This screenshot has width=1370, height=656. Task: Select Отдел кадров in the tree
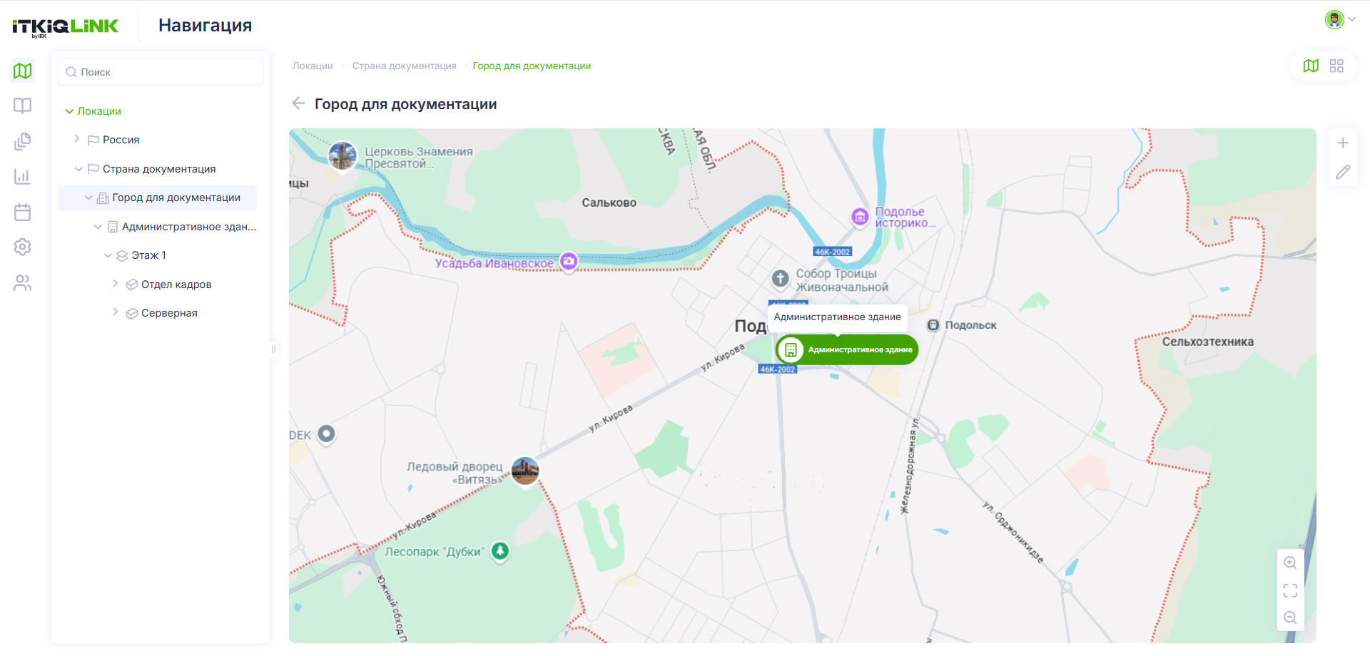point(176,285)
